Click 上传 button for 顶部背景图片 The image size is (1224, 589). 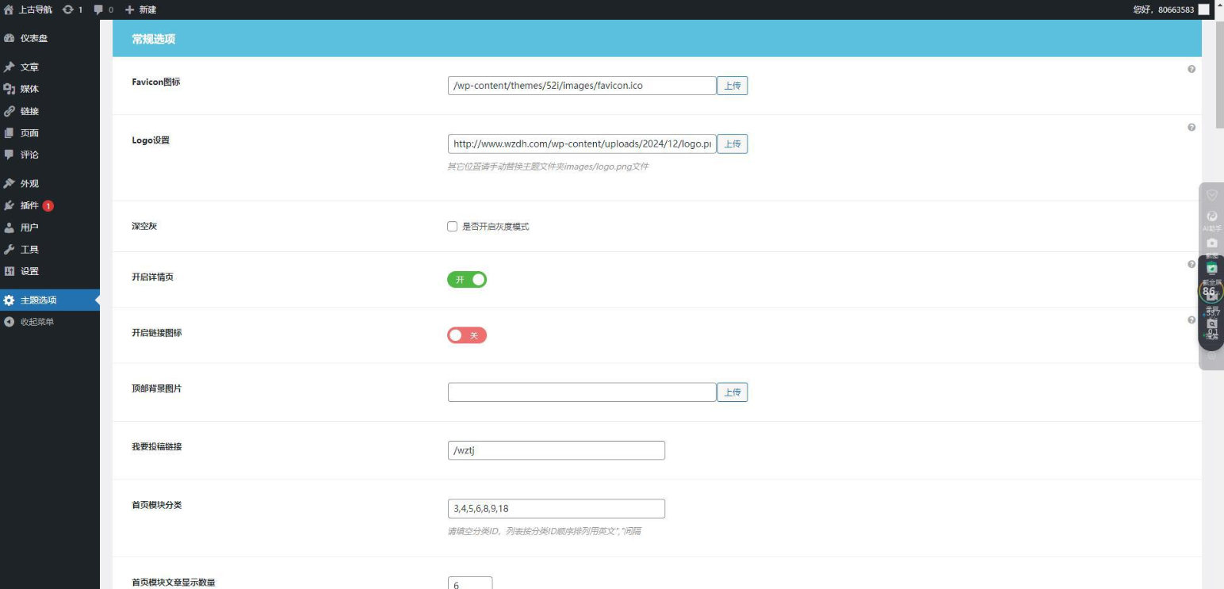(x=732, y=392)
